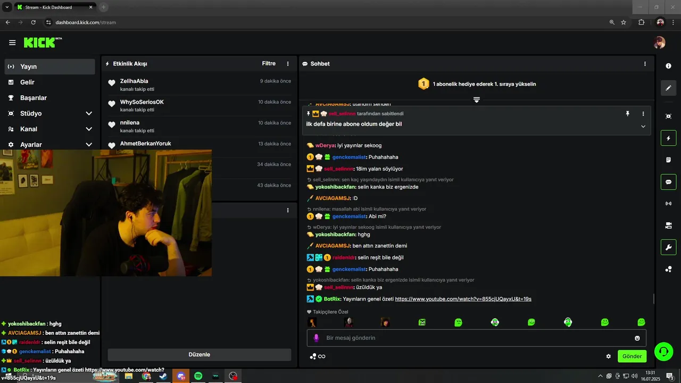681x383 pixels.
Task: Click the gift subscription leaderboard banner
Action: point(477,84)
